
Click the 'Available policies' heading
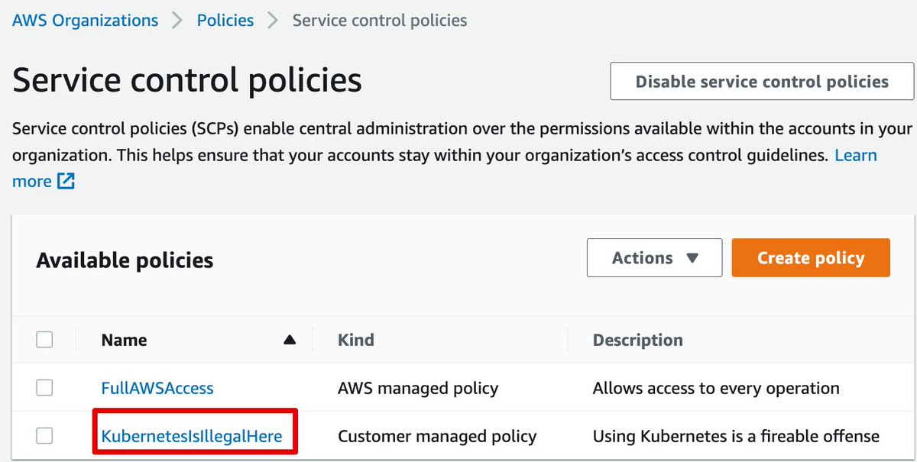coord(125,260)
